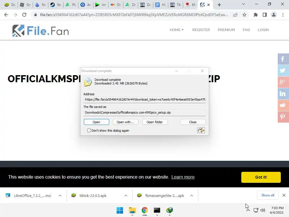Click Open folder button
Screen dimensions: 289x217
pyautogui.click(x=155, y=122)
